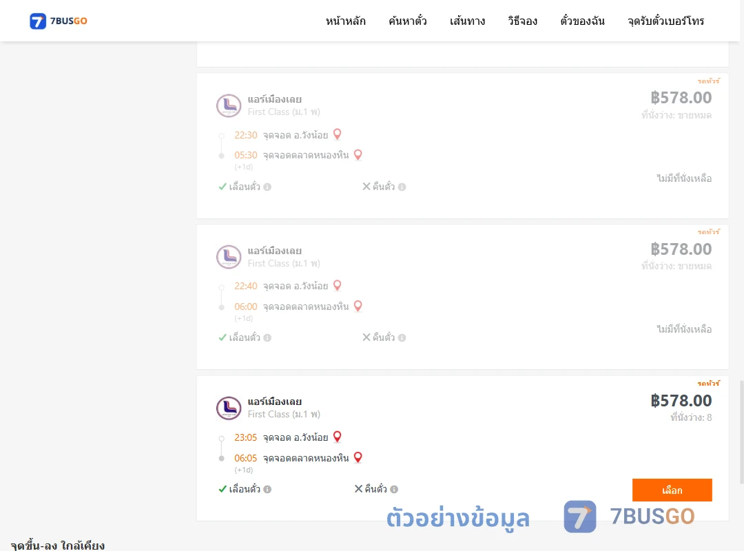Click the แอร์เมืองเลย name in 23:05 trip

[x=275, y=402]
